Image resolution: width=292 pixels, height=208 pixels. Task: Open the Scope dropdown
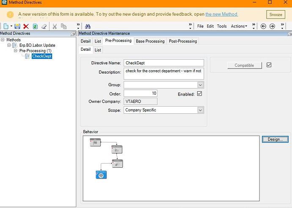pos(200,110)
